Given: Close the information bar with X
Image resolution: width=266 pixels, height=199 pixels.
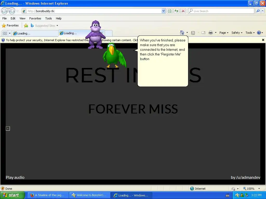Looking at the screenshot, I should 263,40.
